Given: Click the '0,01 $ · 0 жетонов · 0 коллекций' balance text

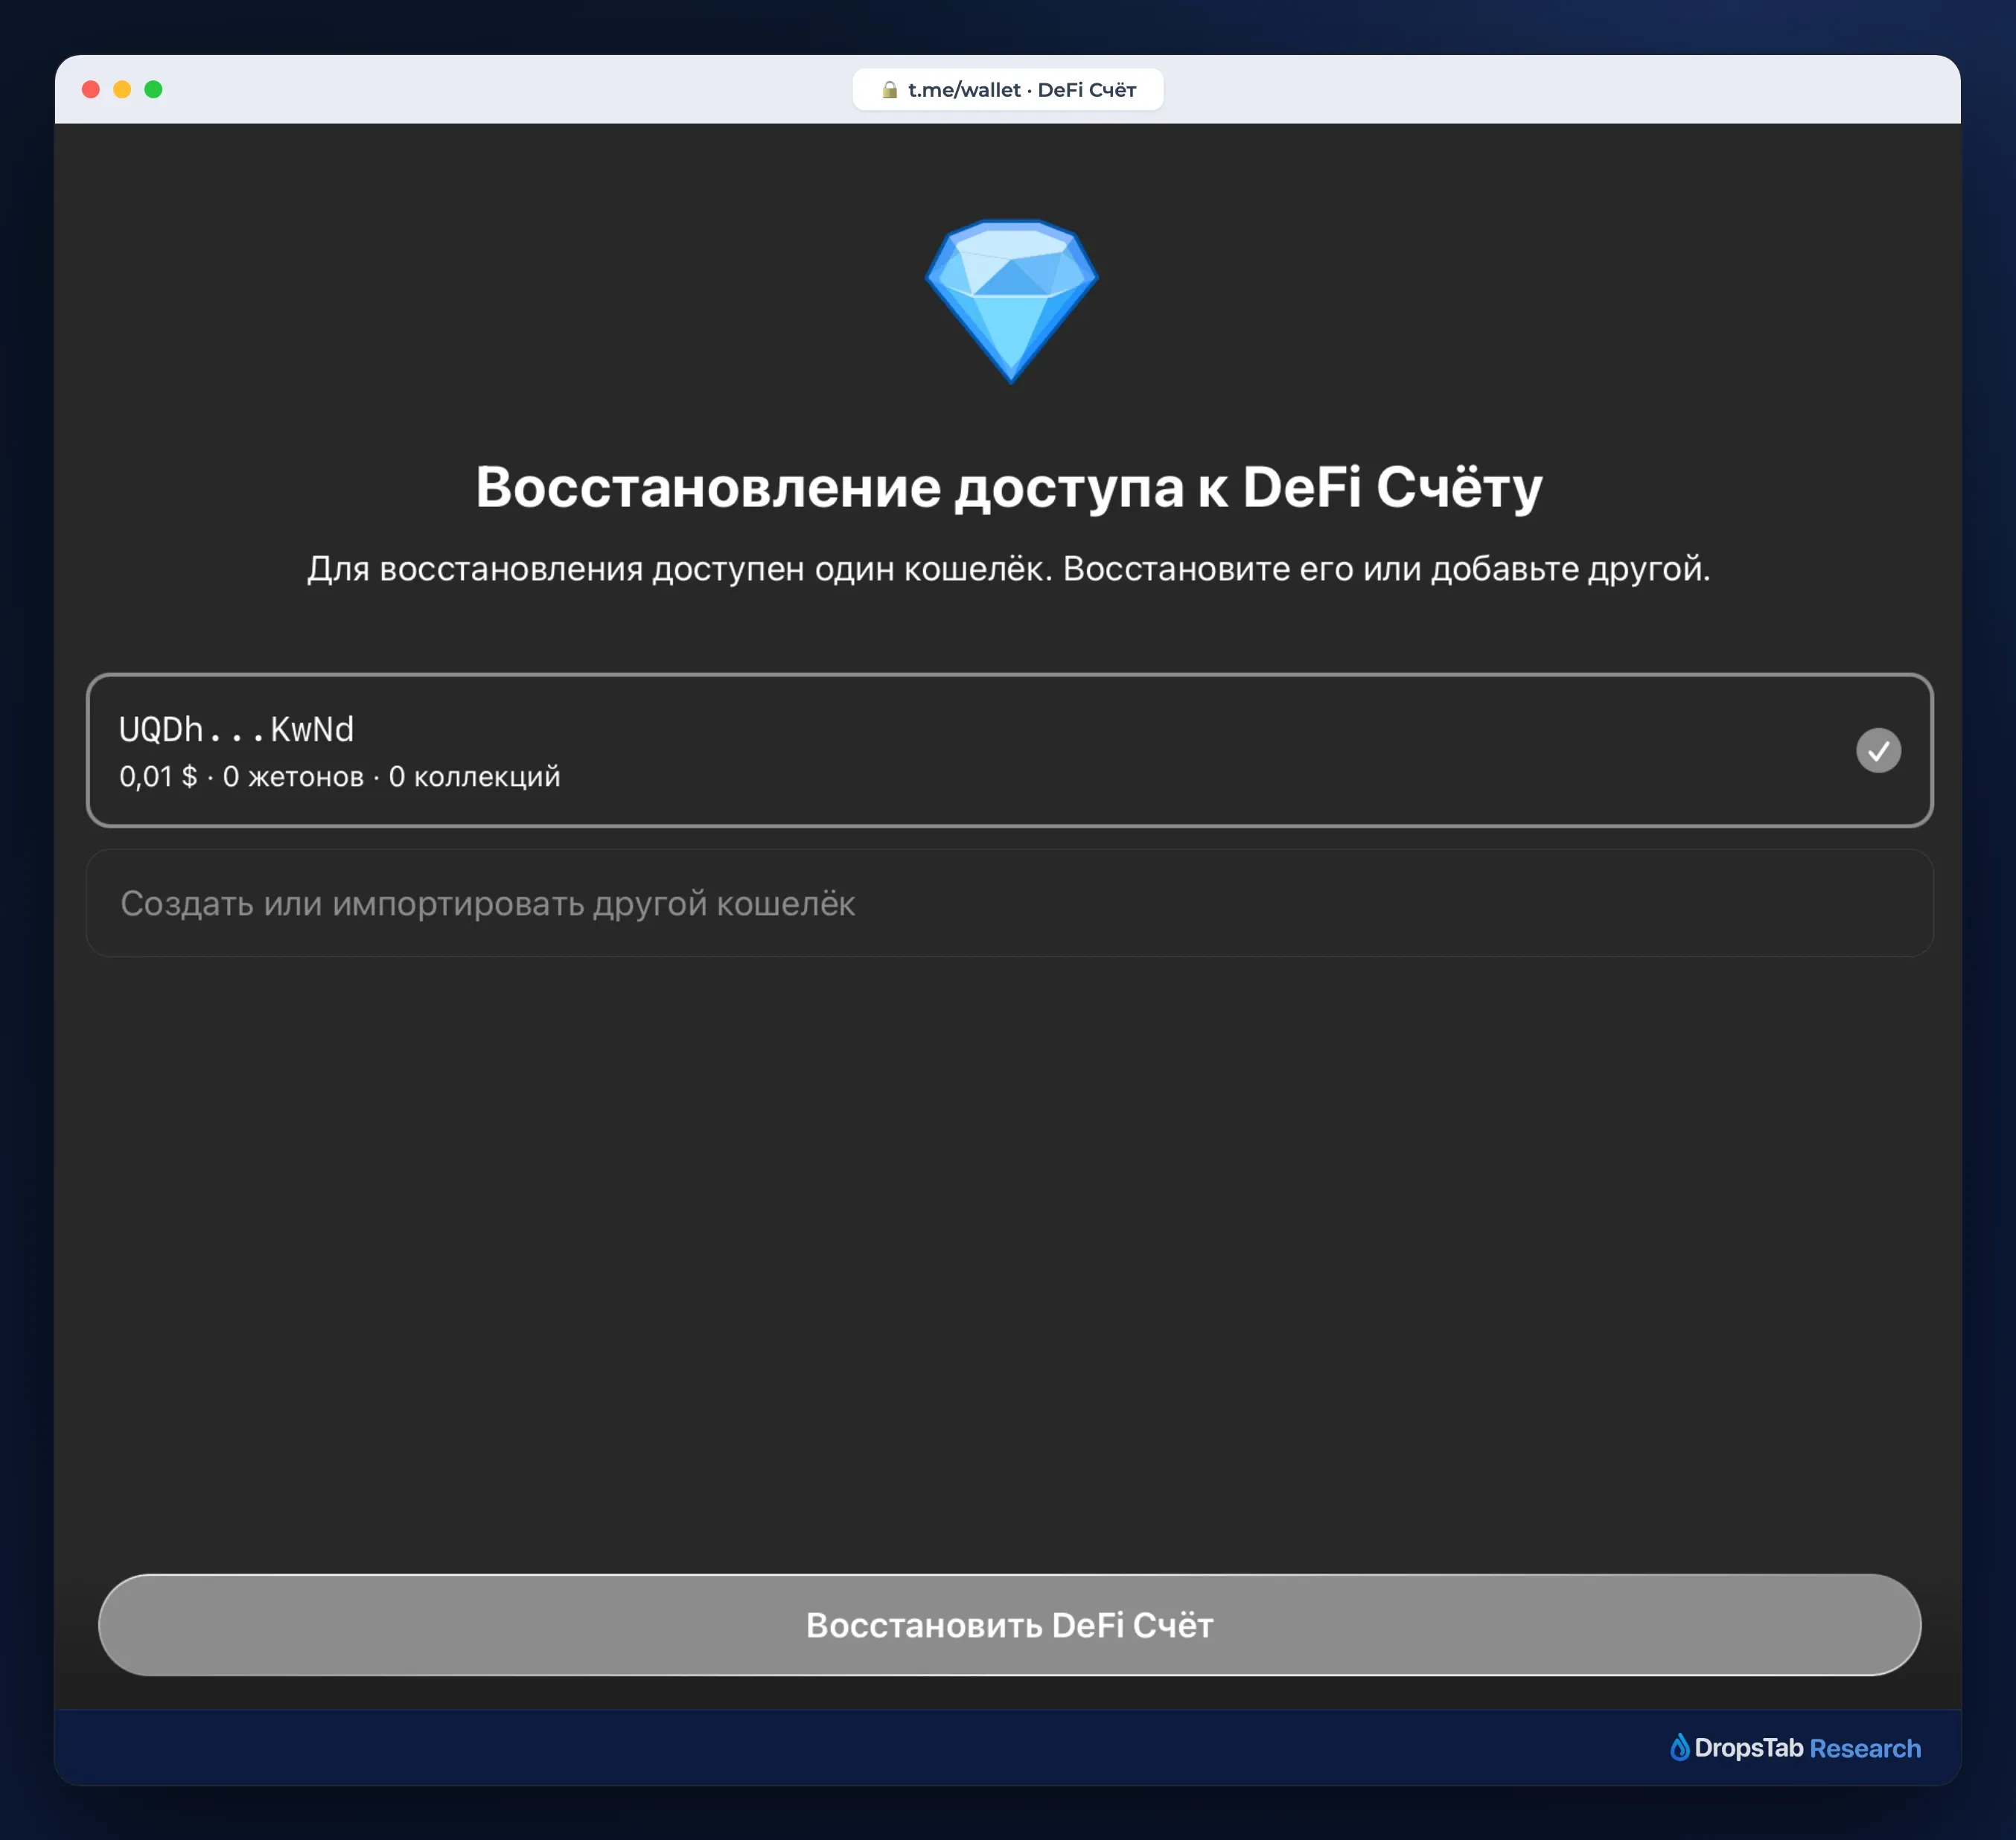Looking at the screenshot, I should coord(340,776).
